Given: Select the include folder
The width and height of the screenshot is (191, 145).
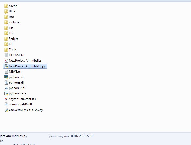Looking at the screenshot, I should 14,22.
